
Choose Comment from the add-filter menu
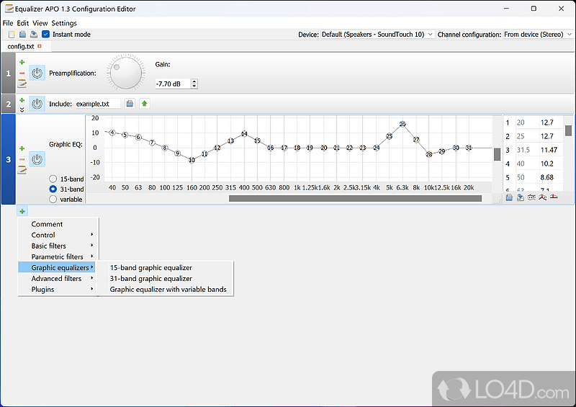[x=58, y=224]
